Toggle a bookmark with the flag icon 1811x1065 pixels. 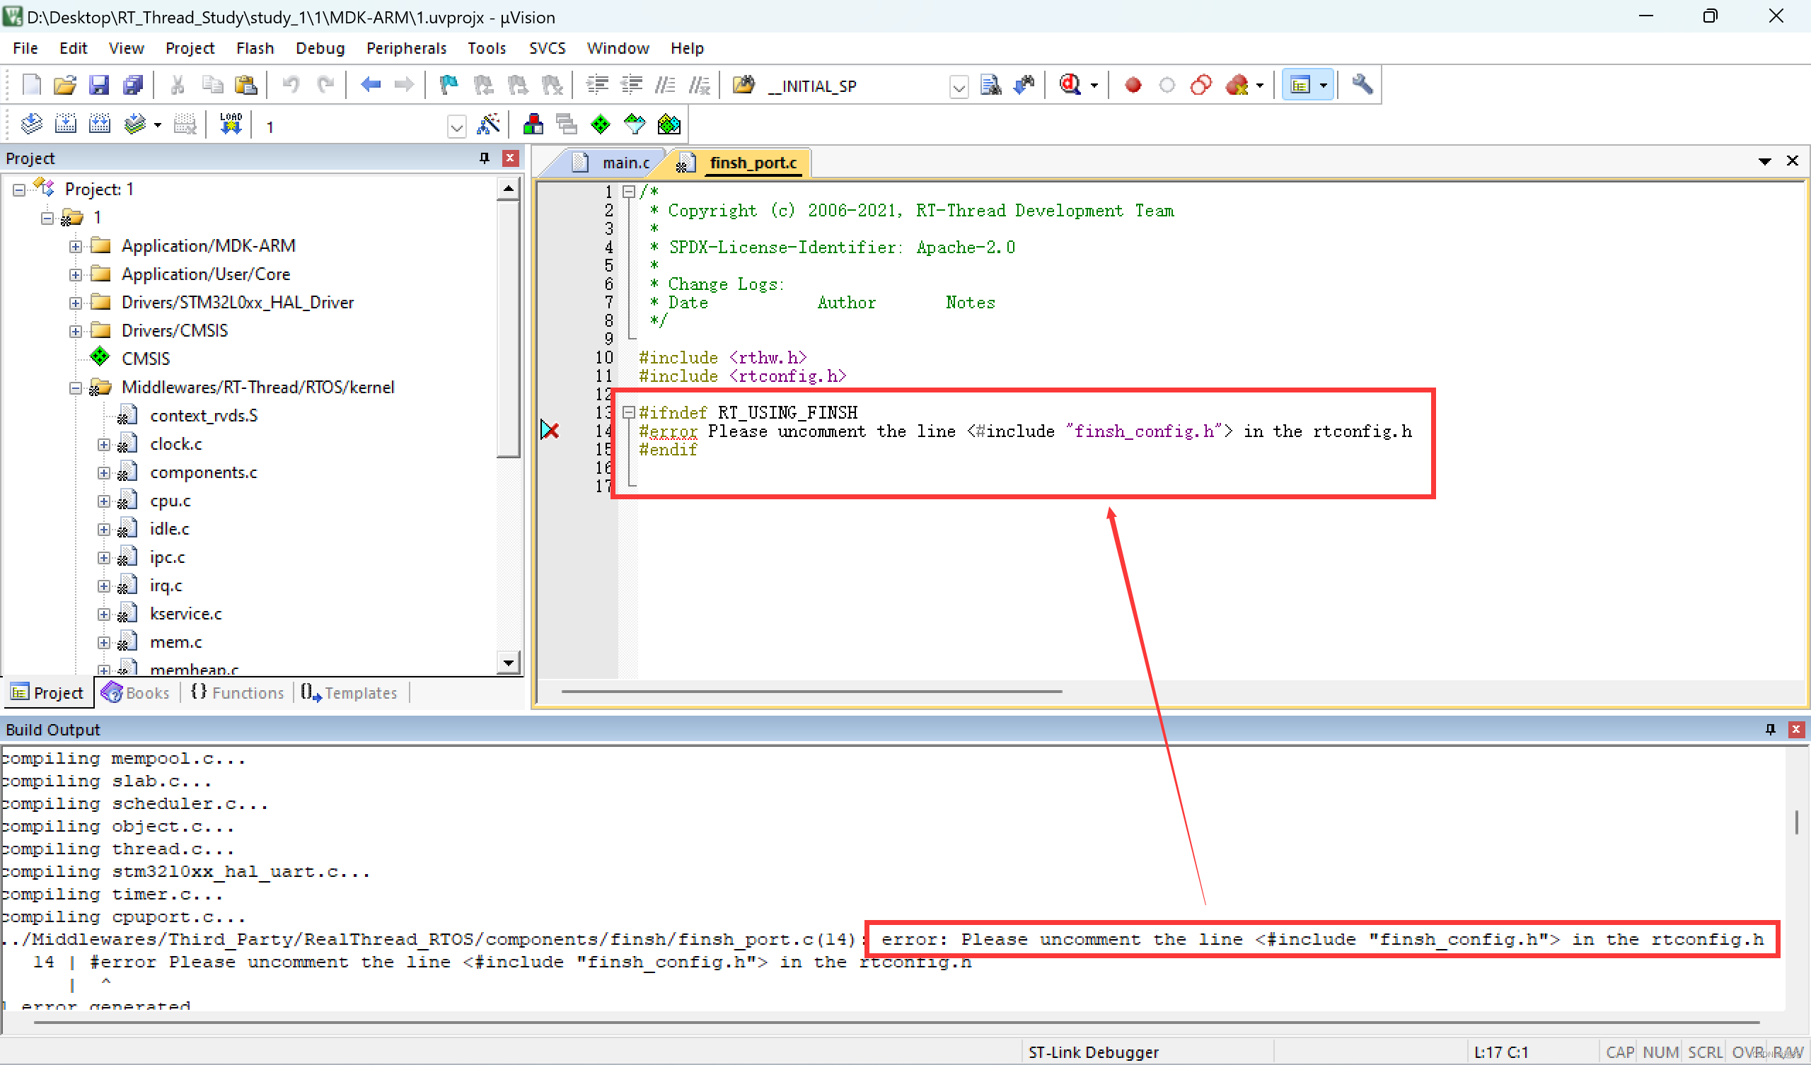pyautogui.click(x=448, y=85)
